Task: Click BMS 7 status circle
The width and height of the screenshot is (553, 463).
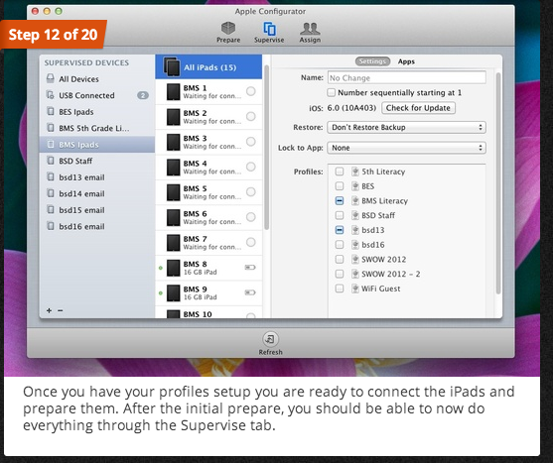Action: (251, 242)
